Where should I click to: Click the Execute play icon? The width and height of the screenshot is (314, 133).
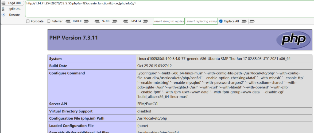pos(3,15)
